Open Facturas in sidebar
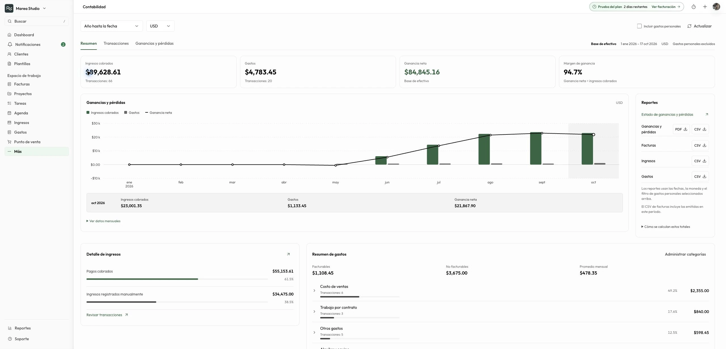This screenshot has height=349, width=726. pos(37,84)
